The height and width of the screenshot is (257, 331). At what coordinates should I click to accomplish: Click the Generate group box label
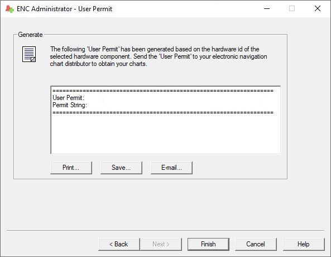point(30,35)
